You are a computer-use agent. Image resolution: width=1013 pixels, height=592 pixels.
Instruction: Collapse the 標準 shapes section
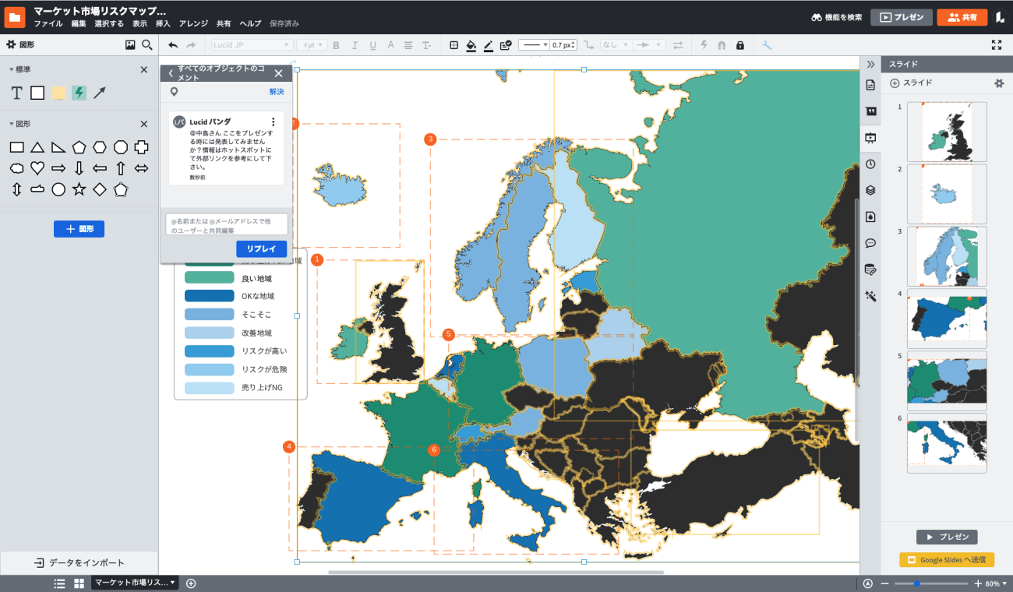pyautogui.click(x=12, y=69)
